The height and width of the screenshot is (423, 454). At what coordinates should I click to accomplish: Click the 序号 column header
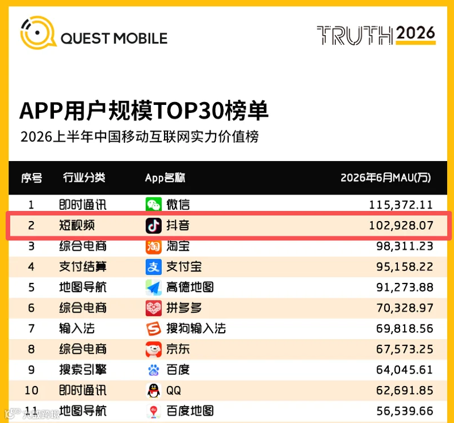pos(32,177)
